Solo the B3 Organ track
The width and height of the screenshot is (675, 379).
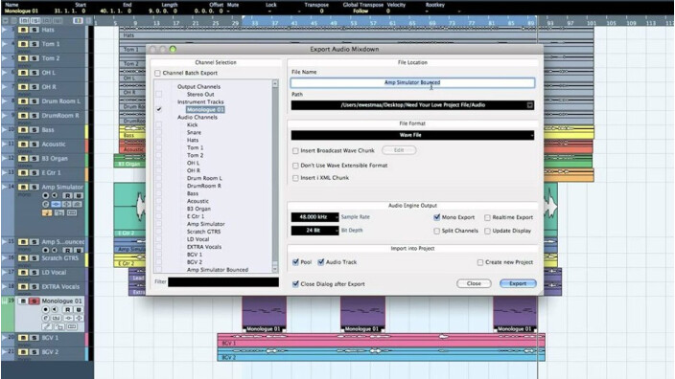pos(34,159)
